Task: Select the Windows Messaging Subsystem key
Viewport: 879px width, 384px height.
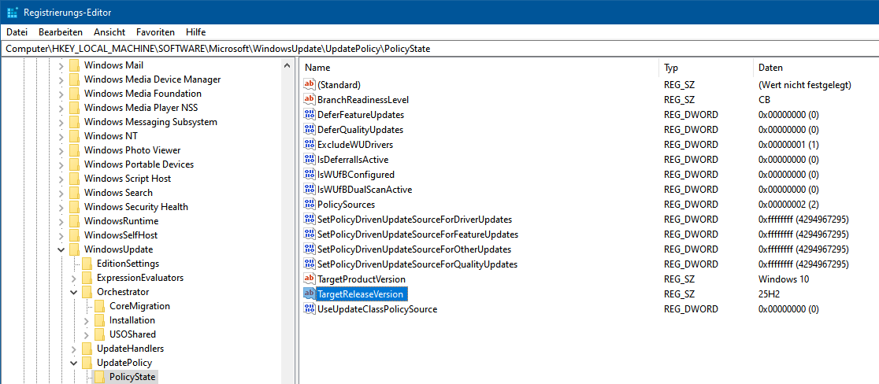Action: tap(150, 122)
